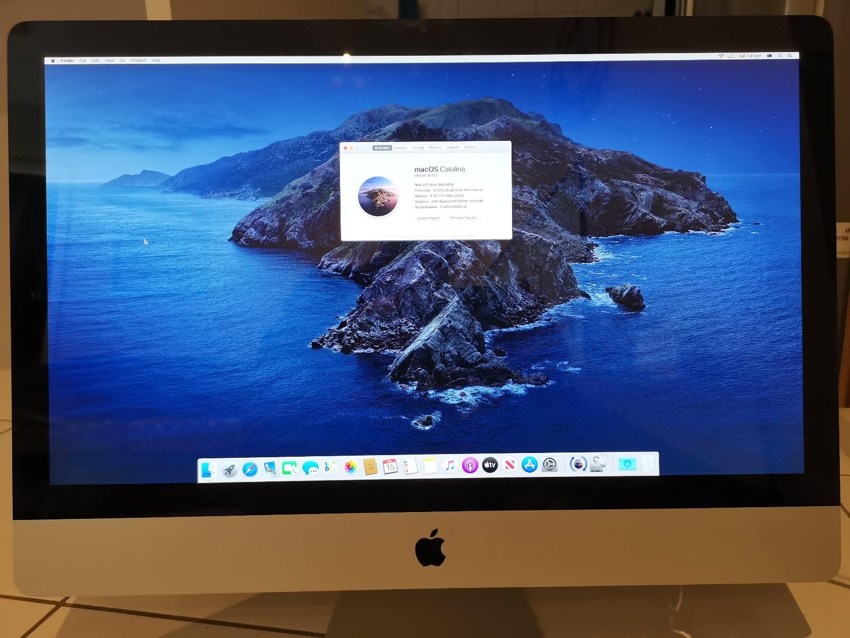Screen dimensions: 850x638
Task: Click the Serial Number line
Action: coord(441,207)
